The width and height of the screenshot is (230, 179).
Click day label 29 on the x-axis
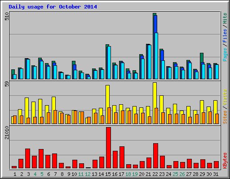(x=202, y=174)
